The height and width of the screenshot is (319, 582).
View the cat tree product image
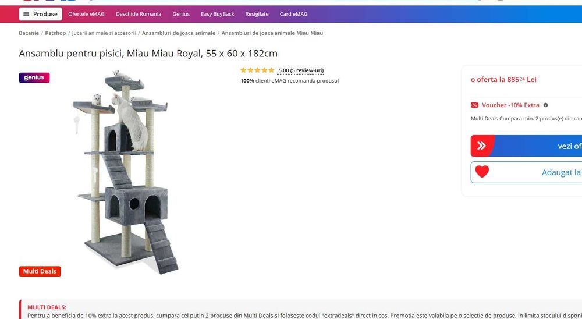click(122, 172)
